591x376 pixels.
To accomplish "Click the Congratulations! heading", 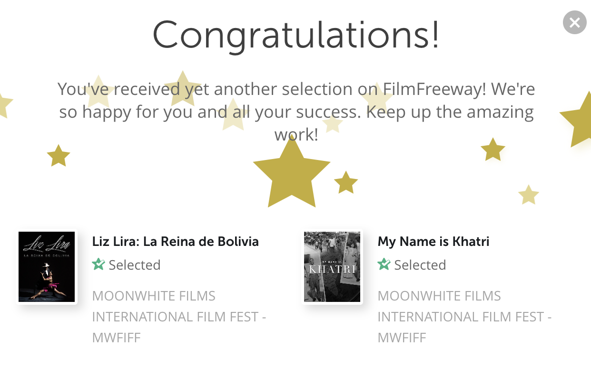I will (x=295, y=35).
